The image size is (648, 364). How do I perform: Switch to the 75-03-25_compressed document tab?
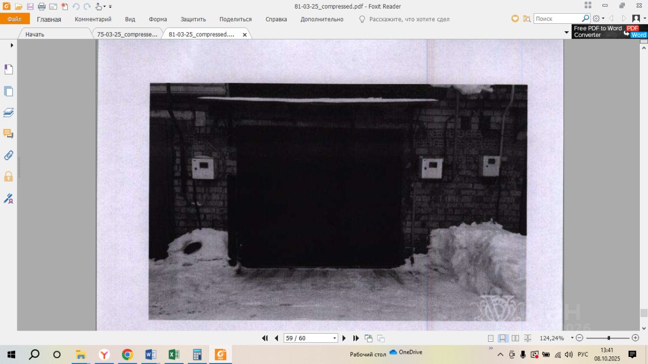click(127, 34)
